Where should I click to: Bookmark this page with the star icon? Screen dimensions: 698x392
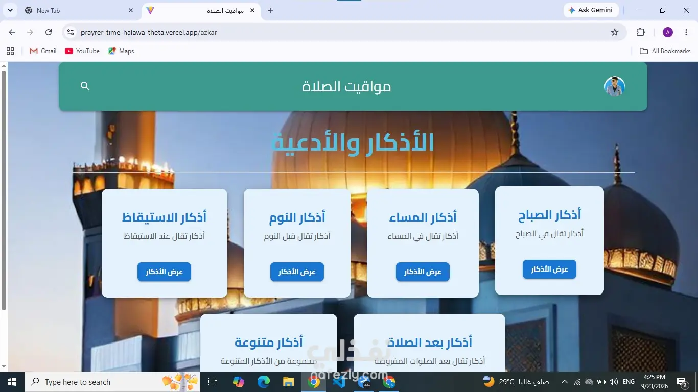(x=615, y=32)
